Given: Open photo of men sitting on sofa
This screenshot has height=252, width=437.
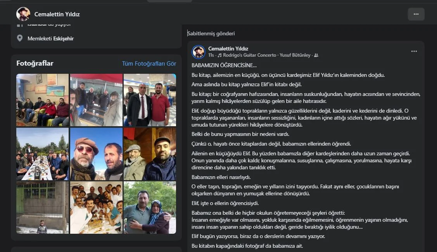Looking at the screenshot, I should point(42,100).
